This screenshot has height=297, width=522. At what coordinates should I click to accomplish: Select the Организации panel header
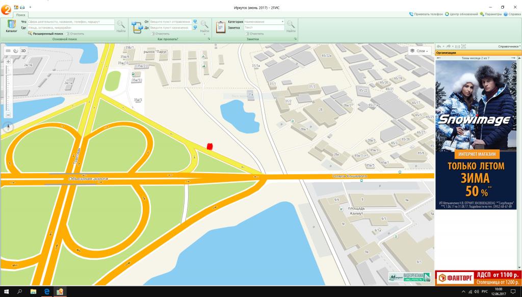coord(446,52)
